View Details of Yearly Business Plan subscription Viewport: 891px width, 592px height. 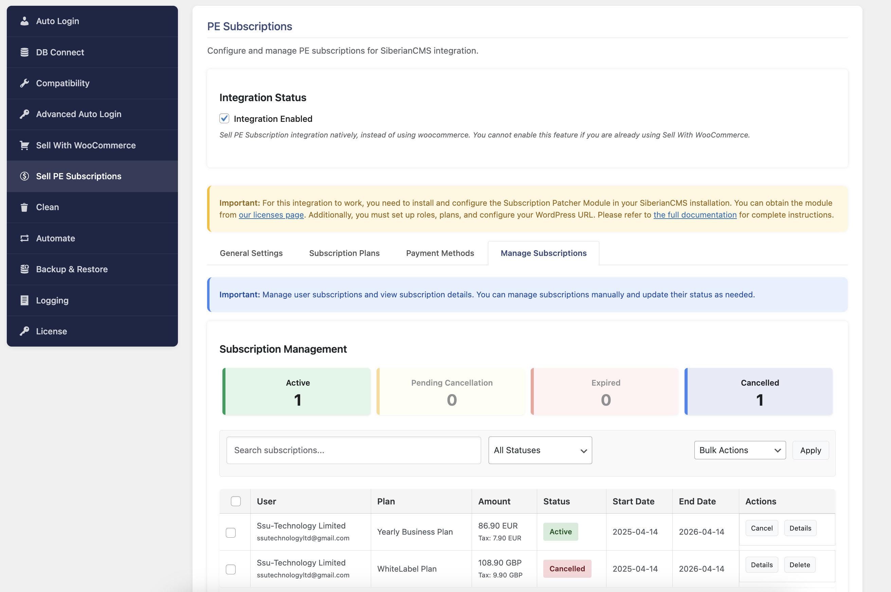[800, 528]
